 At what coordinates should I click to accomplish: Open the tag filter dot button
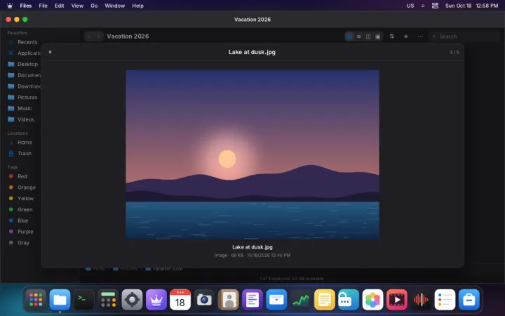(406, 37)
